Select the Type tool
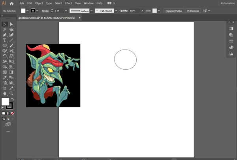This screenshot has width=237, height=160. click(x=5, y=40)
